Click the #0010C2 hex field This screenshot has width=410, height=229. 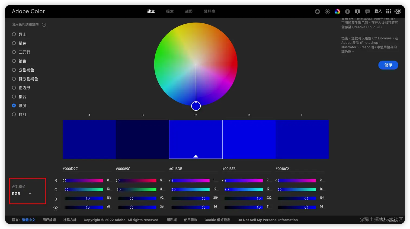pyautogui.click(x=300, y=169)
